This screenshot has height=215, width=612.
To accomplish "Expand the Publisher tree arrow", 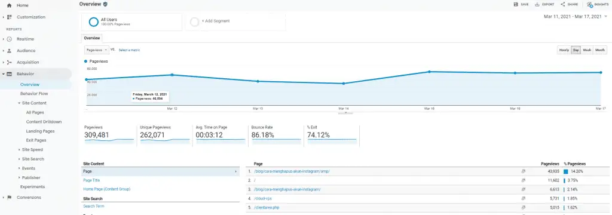I will click(19, 177).
